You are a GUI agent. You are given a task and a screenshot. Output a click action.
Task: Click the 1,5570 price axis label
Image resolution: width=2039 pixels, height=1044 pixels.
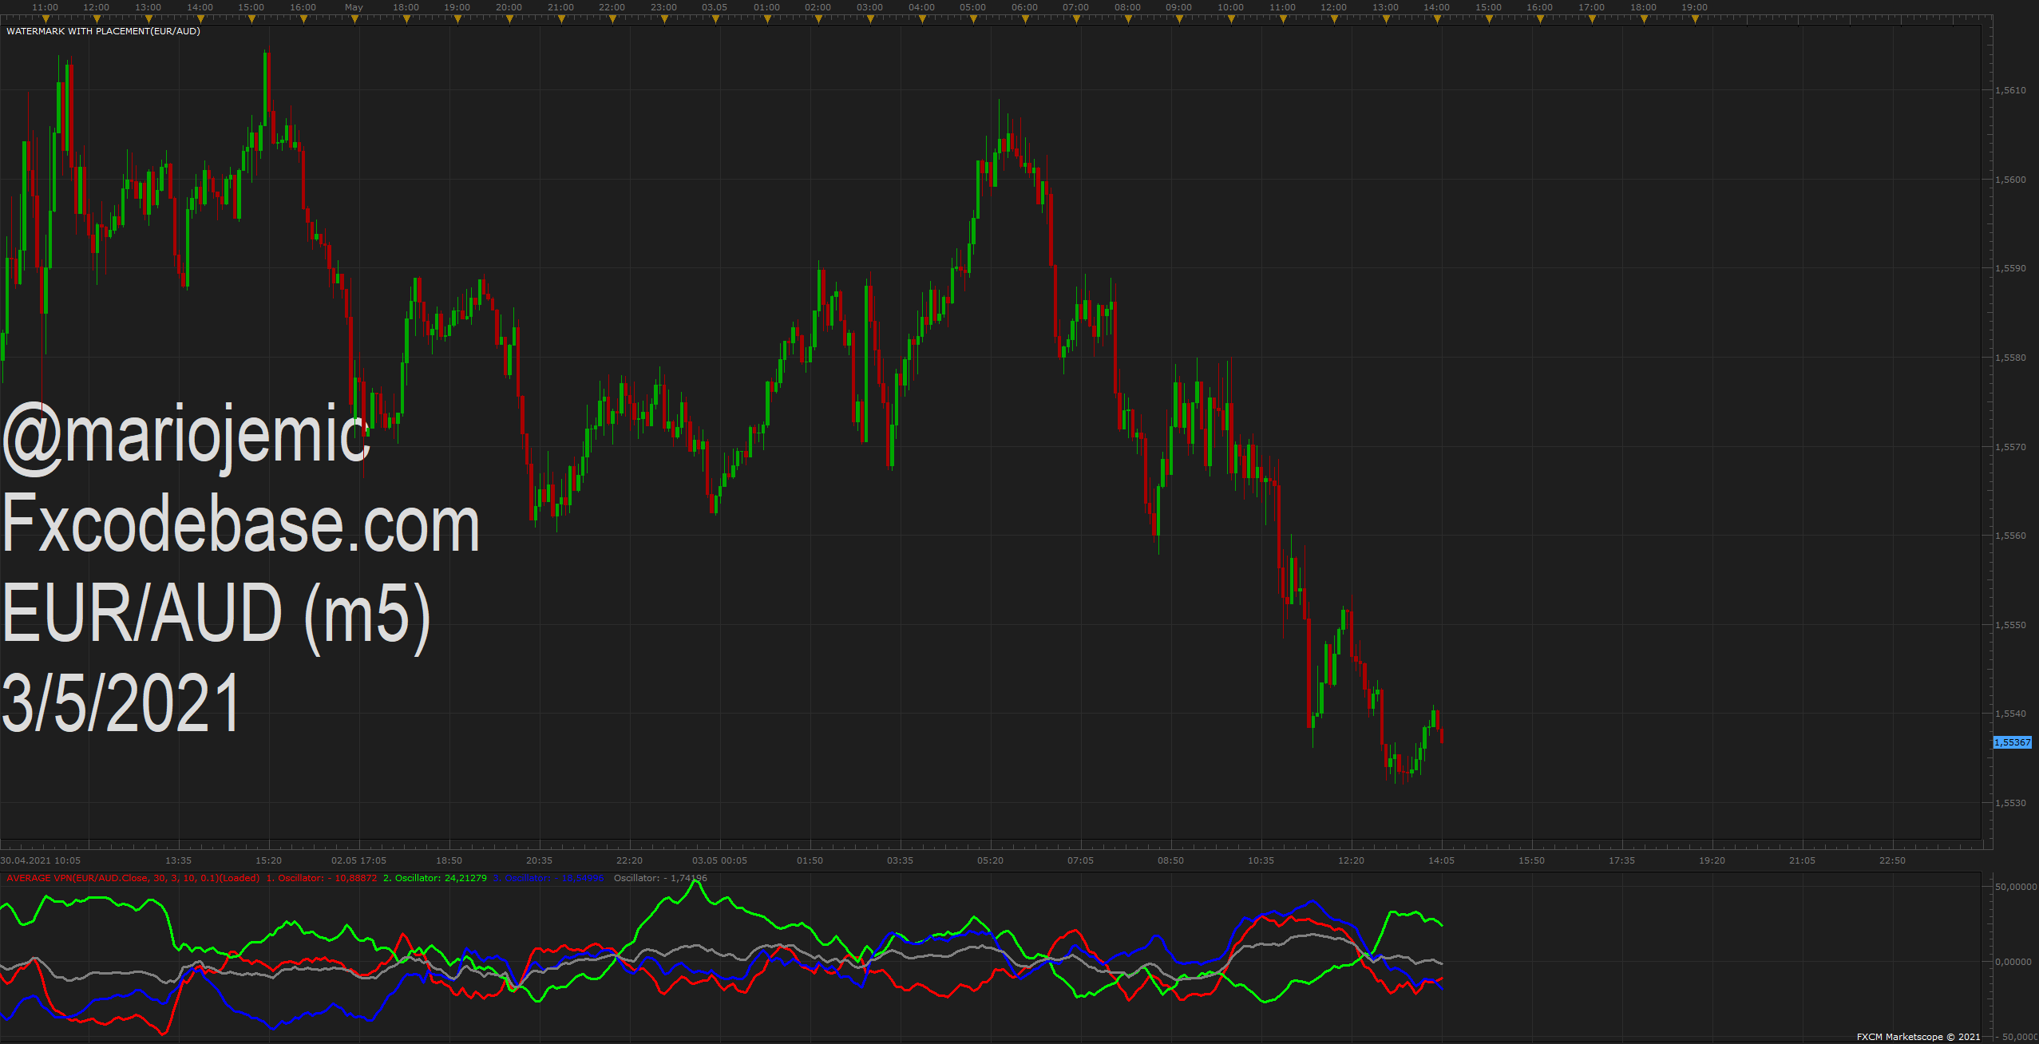[x=2010, y=447]
